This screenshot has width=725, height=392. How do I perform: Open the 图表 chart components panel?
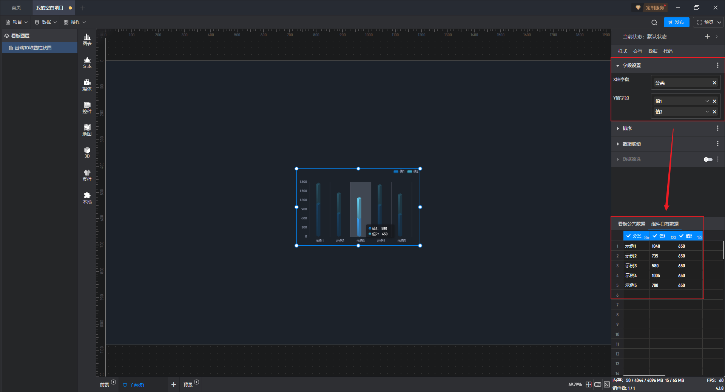[x=87, y=39]
